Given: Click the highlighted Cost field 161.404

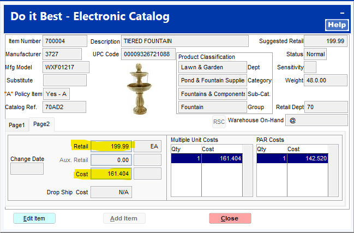Looking at the screenshot, I should (x=111, y=174).
